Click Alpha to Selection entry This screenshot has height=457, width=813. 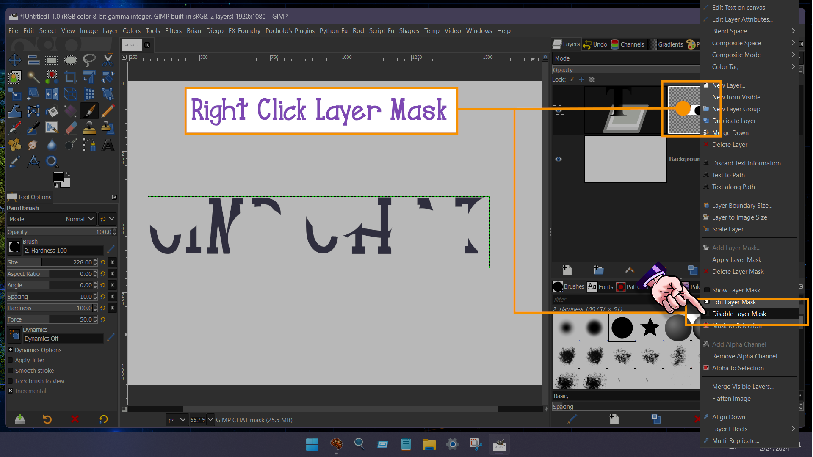750,368
